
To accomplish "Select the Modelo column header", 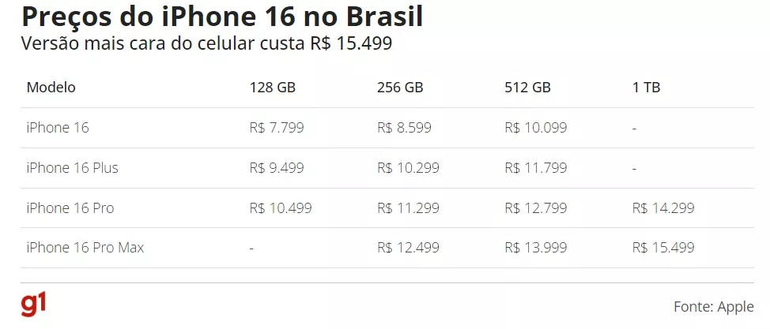I will tap(51, 88).
